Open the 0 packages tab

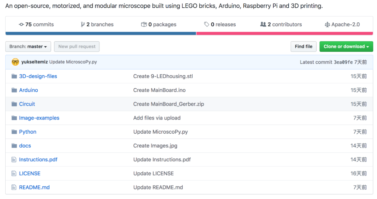[x=158, y=24]
